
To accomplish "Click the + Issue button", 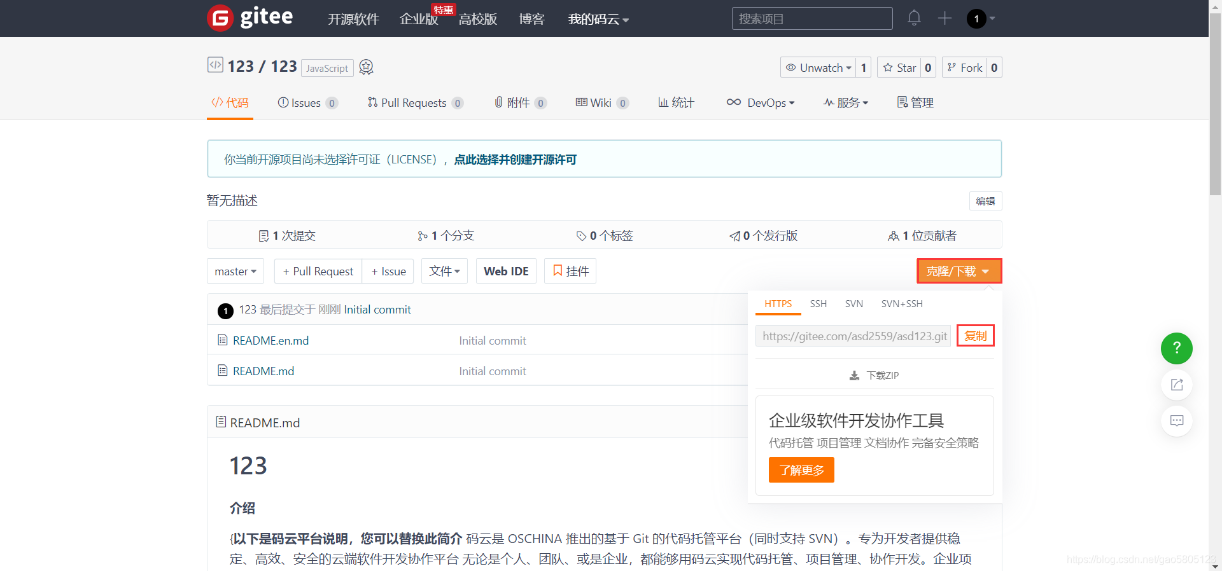I will (x=388, y=271).
